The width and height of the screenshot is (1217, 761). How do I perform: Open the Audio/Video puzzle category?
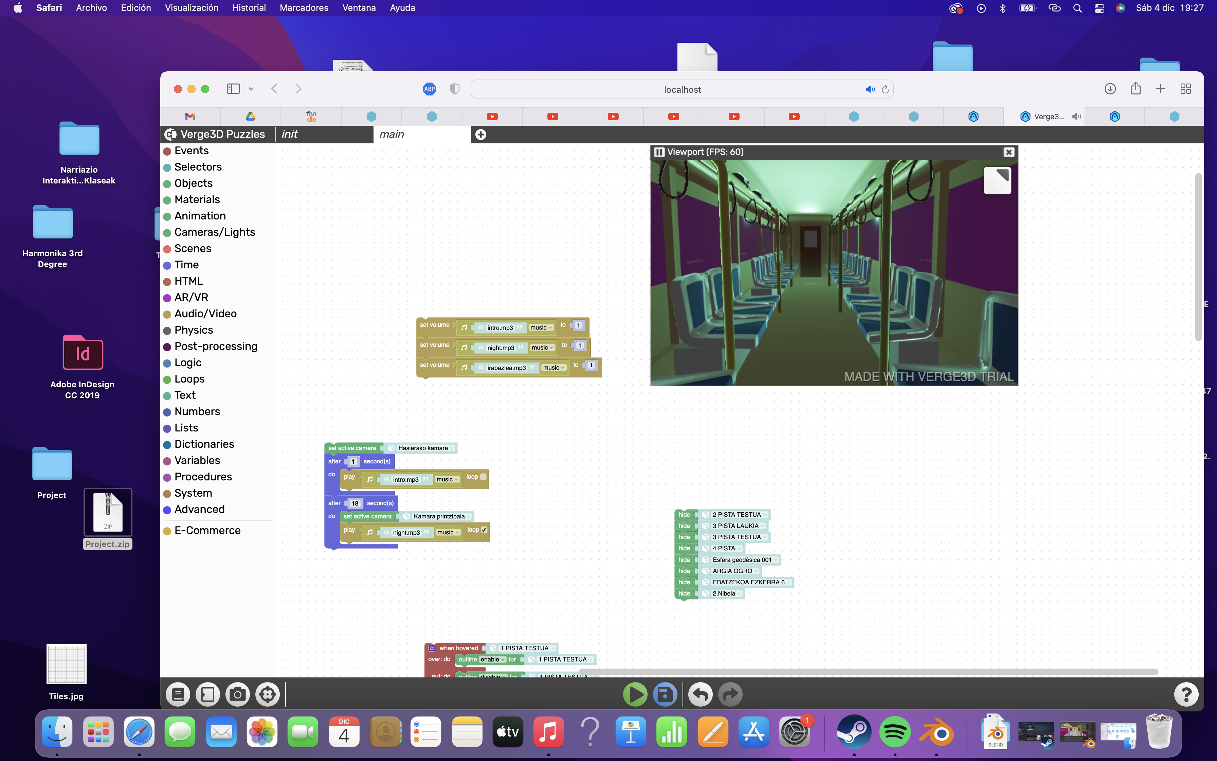(205, 314)
